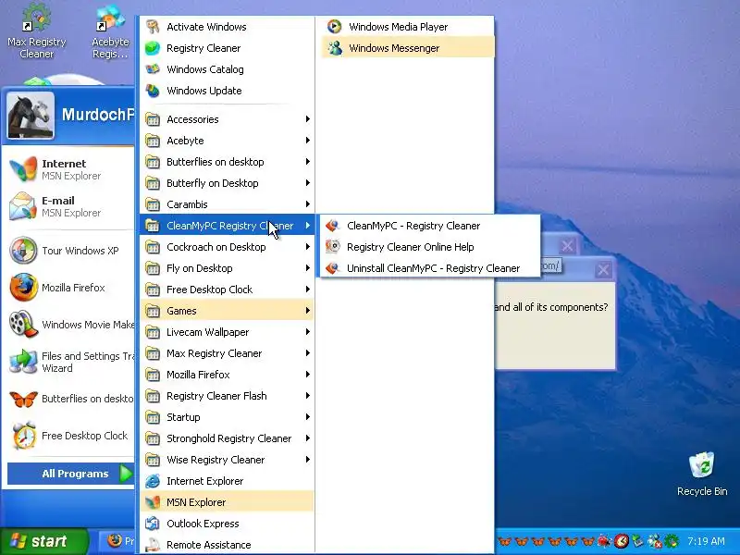The height and width of the screenshot is (555, 740).
Task: Click the Windows Update globe icon
Action: [x=153, y=91]
